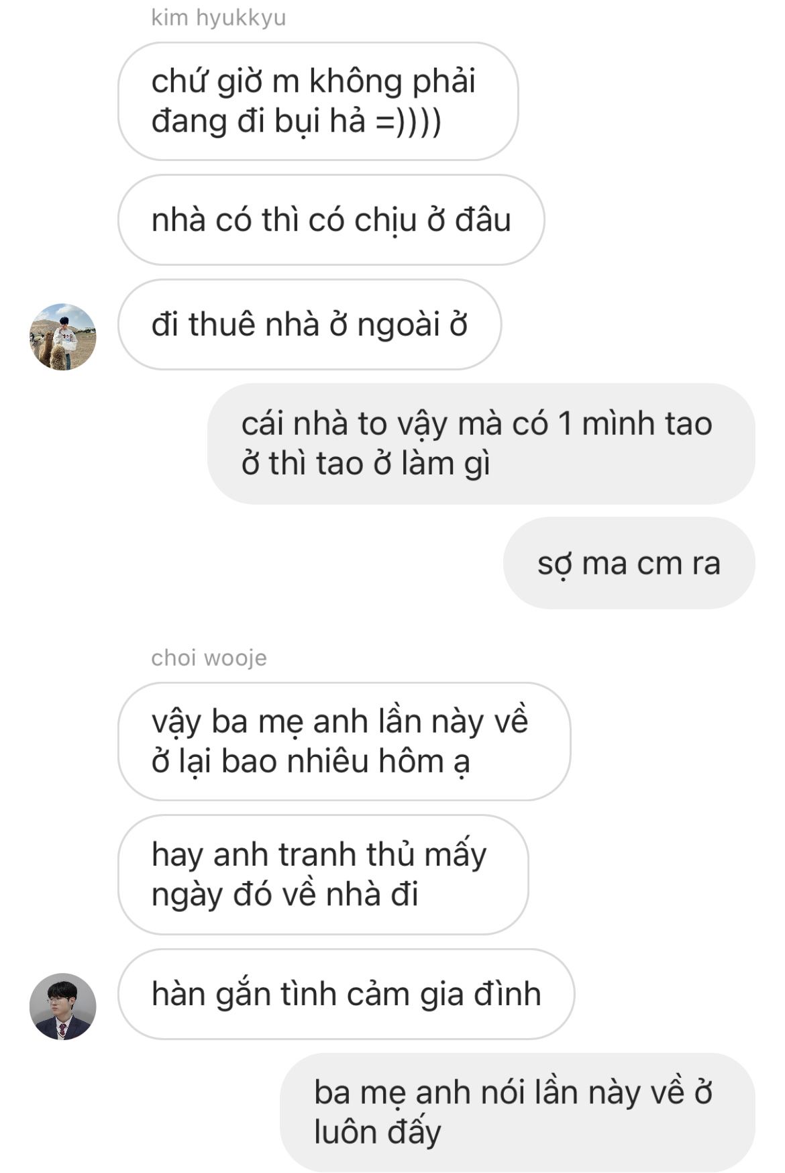Tap the sent message 'cái nhà to vậy'
Viewport: 785px width, 1173px height.
click(481, 444)
